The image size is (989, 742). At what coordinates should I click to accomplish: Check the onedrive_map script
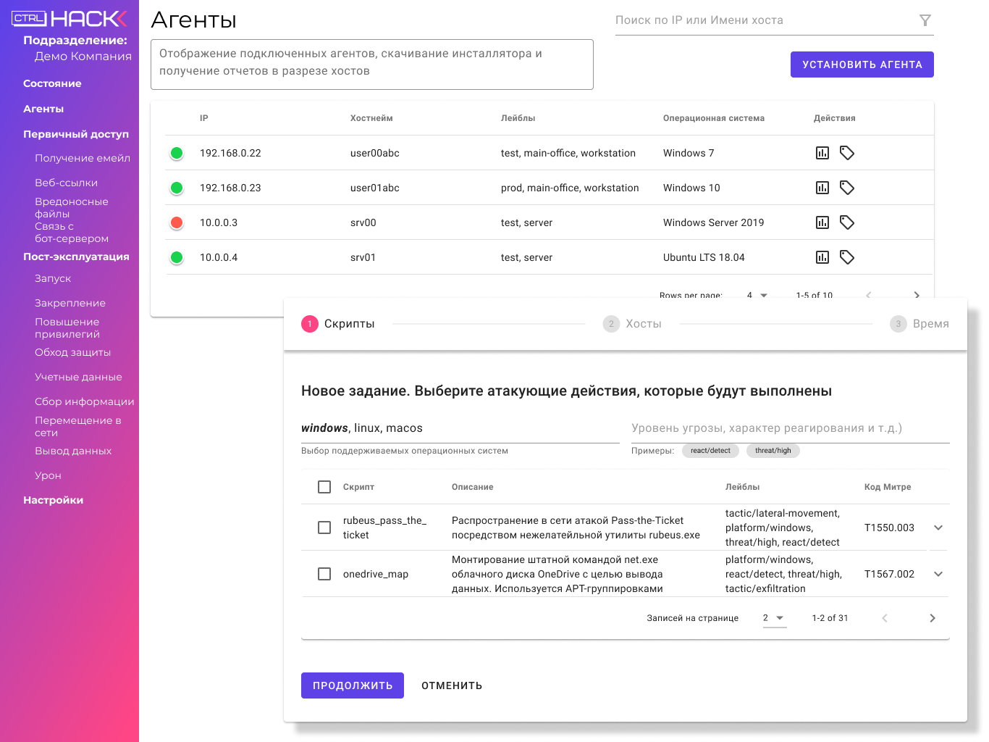pyautogui.click(x=324, y=574)
